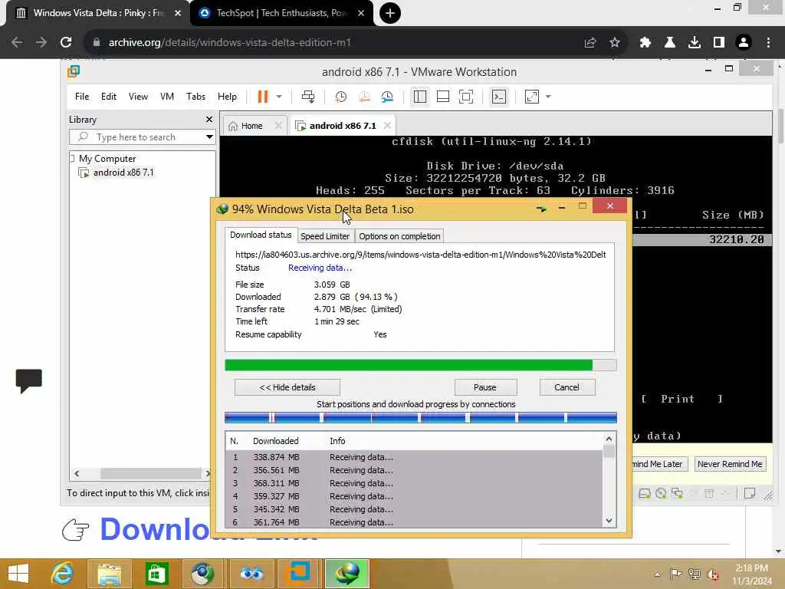Select connection 1 row 338.874 MB

[x=415, y=457]
